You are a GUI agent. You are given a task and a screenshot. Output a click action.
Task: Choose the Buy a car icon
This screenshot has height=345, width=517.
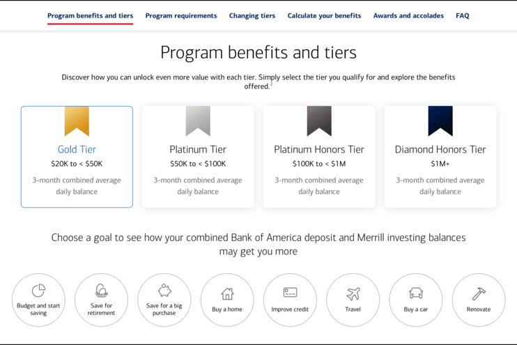coord(416,293)
